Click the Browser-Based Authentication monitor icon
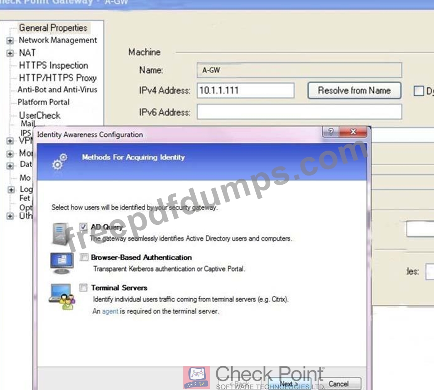Image resolution: width=434 pixels, height=390 pixels. click(x=62, y=263)
